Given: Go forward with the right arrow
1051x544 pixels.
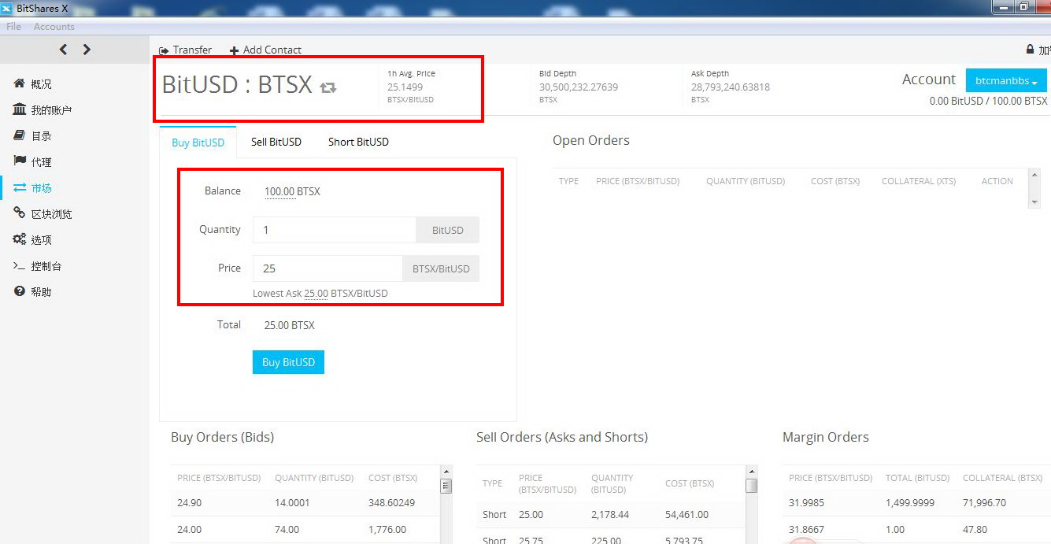Looking at the screenshot, I should (87, 50).
